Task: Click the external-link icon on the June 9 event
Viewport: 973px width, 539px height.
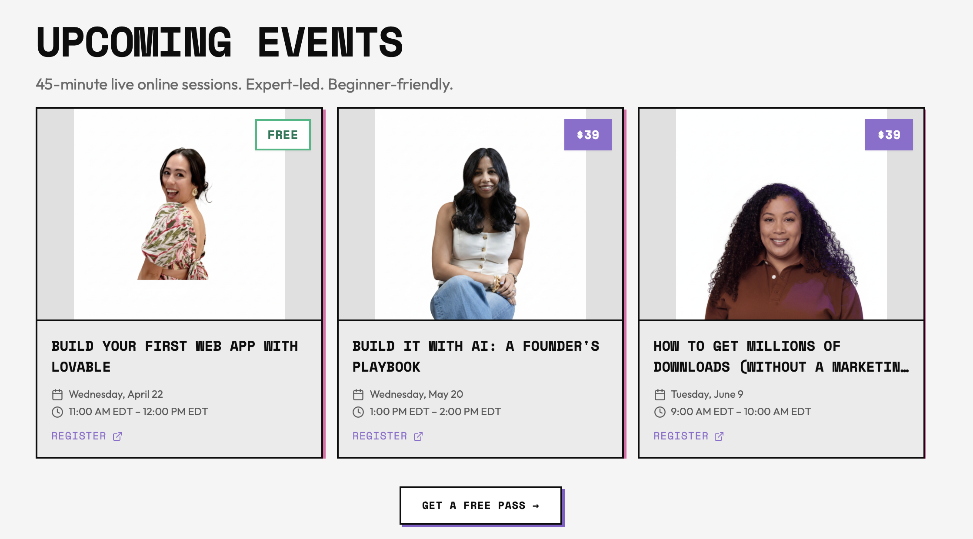Action: click(719, 436)
